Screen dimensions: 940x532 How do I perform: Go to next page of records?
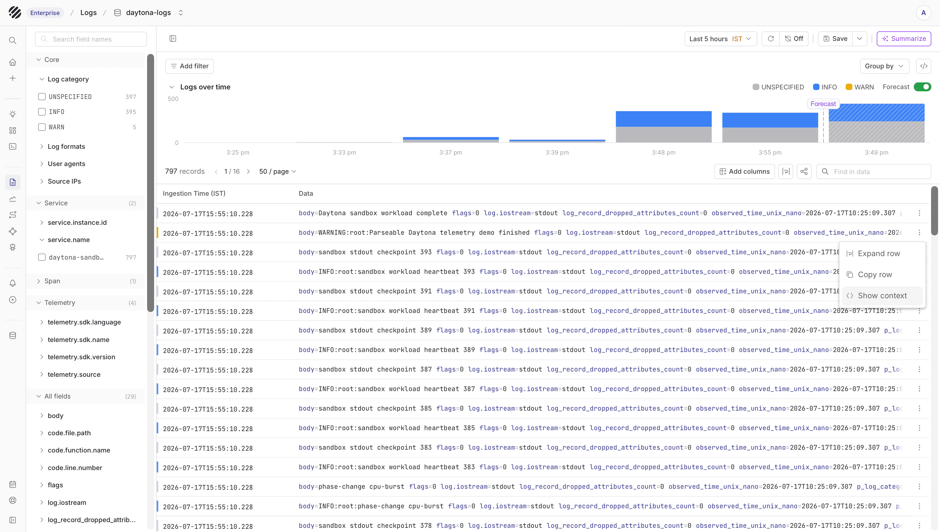[248, 171]
